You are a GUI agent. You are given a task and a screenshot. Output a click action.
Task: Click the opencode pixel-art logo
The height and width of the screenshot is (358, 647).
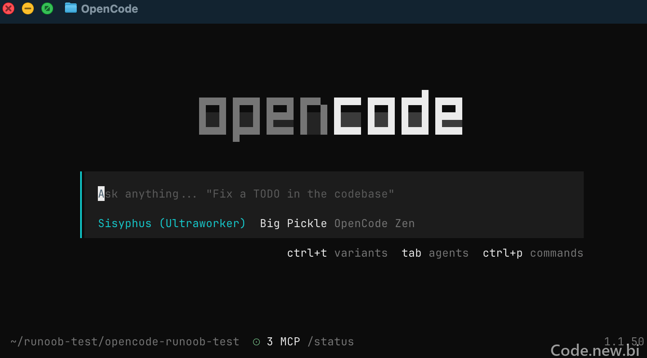click(331, 116)
